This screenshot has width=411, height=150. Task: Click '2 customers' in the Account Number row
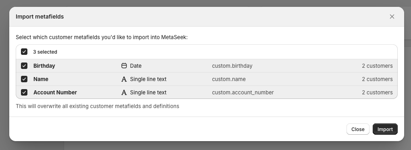377,93
